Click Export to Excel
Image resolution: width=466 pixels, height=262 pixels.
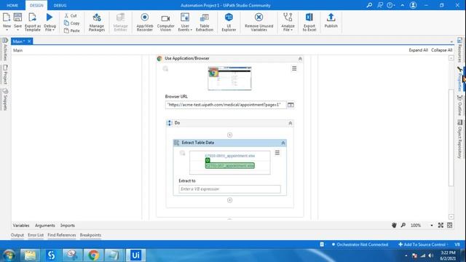coord(309,22)
